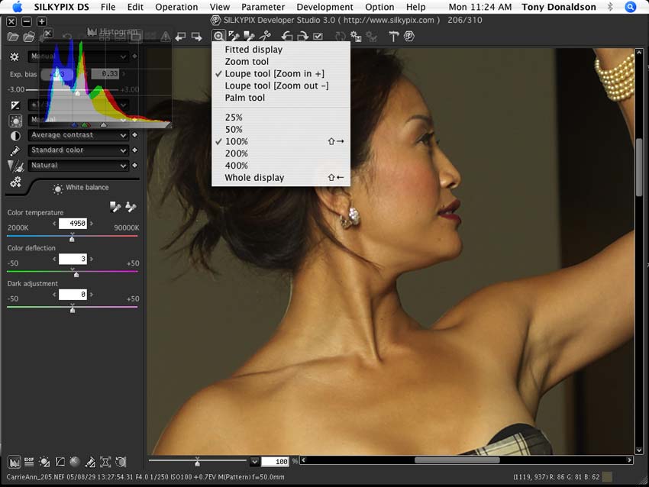Click the zoom percent field showing 100
This screenshot has height=487, width=649.
[275, 461]
